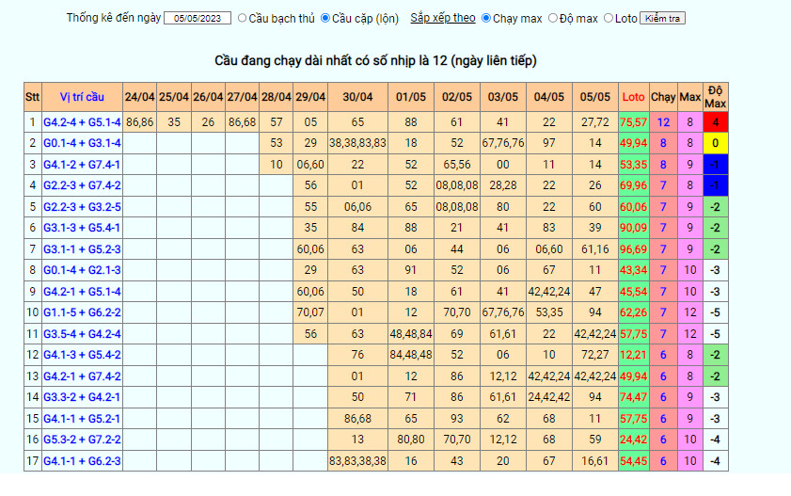Click the 'G4.1-1 + G6.2-3' link
The width and height of the screenshot is (791, 496).
(x=83, y=460)
